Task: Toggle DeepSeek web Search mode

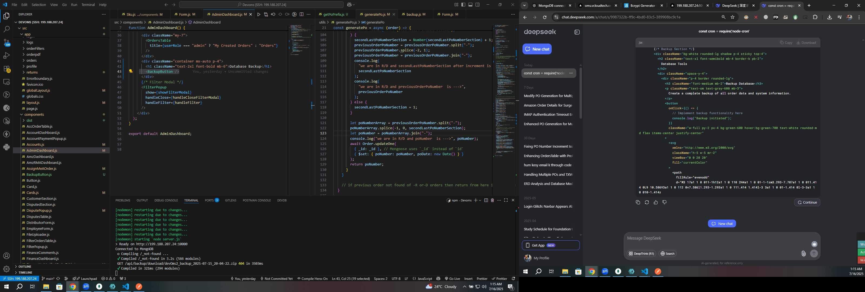Action: 668,254
